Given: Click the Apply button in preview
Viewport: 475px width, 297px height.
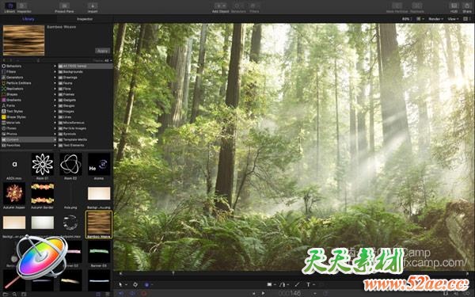Looking at the screenshot, I should click(102, 51).
